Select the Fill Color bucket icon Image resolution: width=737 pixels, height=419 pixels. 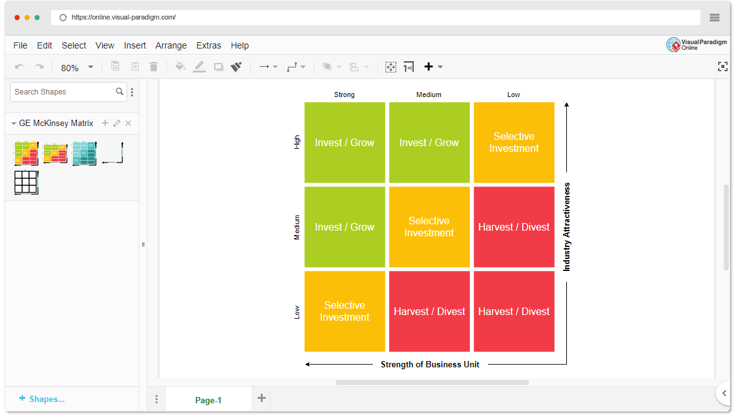click(180, 67)
